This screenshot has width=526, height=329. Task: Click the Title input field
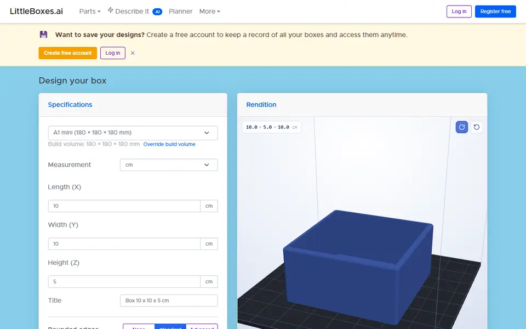click(169, 300)
